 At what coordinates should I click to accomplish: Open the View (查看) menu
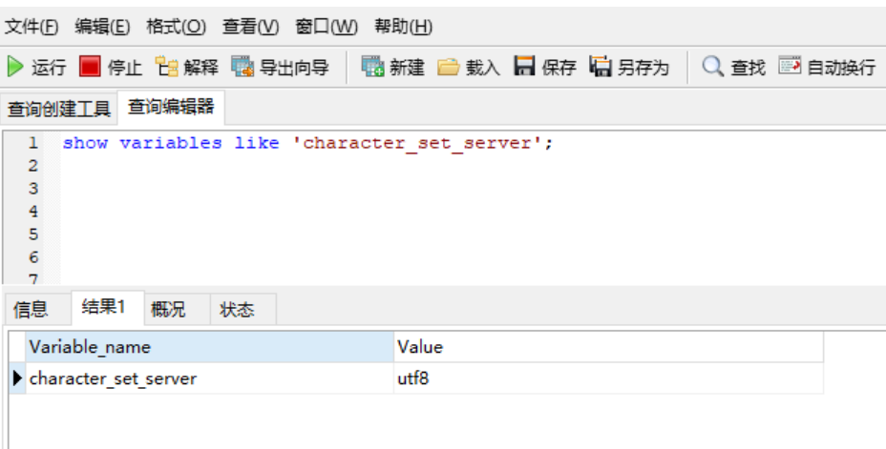pyautogui.click(x=250, y=26)
